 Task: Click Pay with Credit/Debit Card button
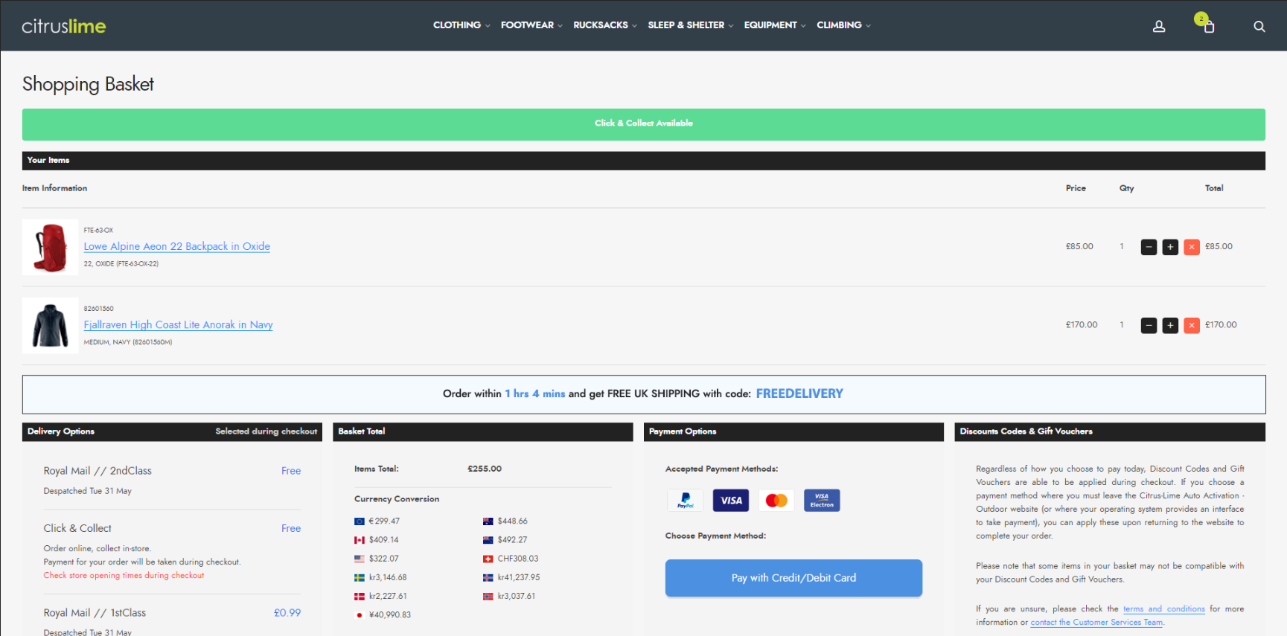coord(793,578)
